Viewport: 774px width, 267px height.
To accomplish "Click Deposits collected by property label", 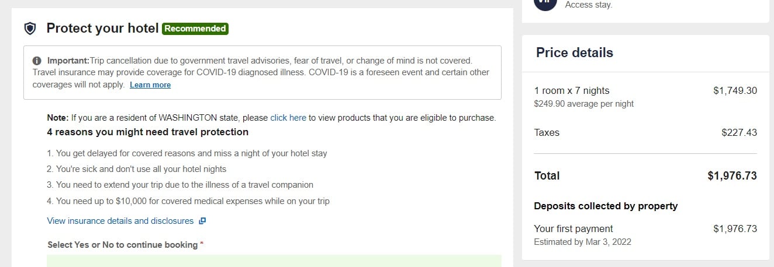I will click(x=606, y=206).
